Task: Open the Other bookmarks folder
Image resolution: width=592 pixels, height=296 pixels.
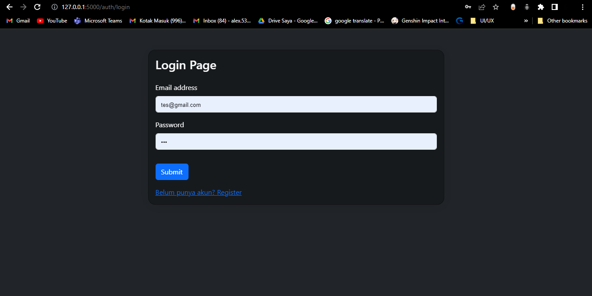Action: click(562, 20)
